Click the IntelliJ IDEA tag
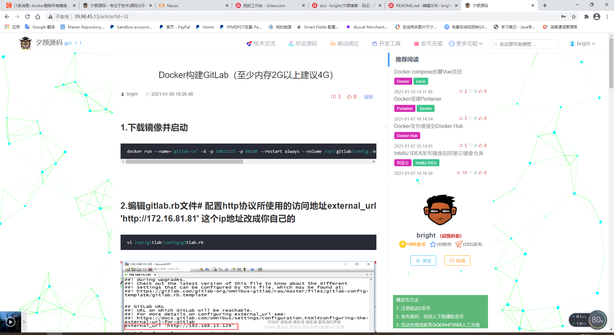 coord(426,163)
